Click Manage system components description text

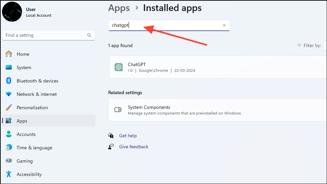(x=184, y=113)
